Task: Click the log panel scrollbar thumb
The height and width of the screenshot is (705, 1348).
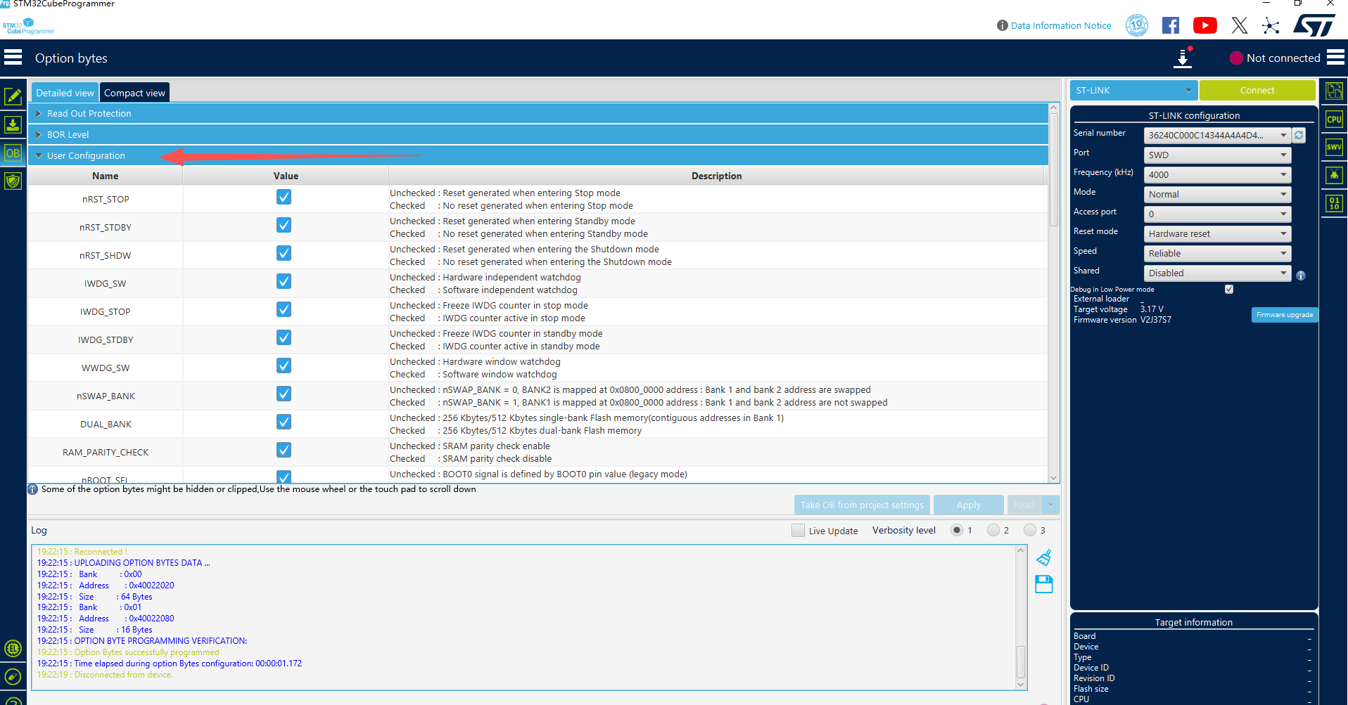Action: point(1021,661)
